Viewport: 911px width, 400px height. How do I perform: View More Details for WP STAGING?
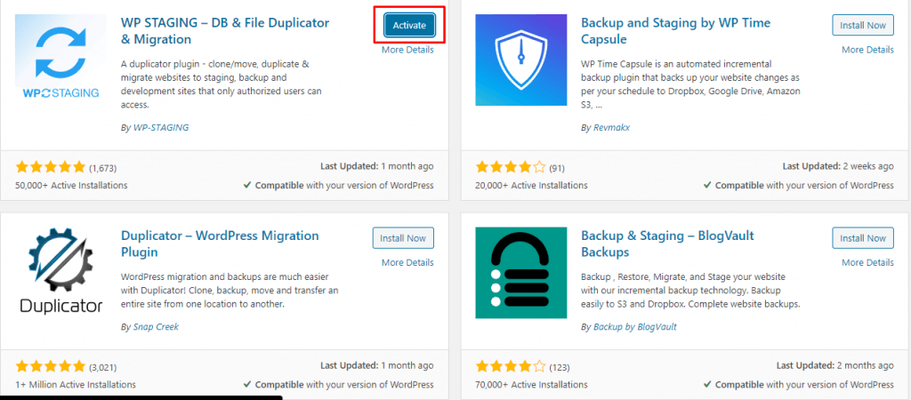pos(407,50)
